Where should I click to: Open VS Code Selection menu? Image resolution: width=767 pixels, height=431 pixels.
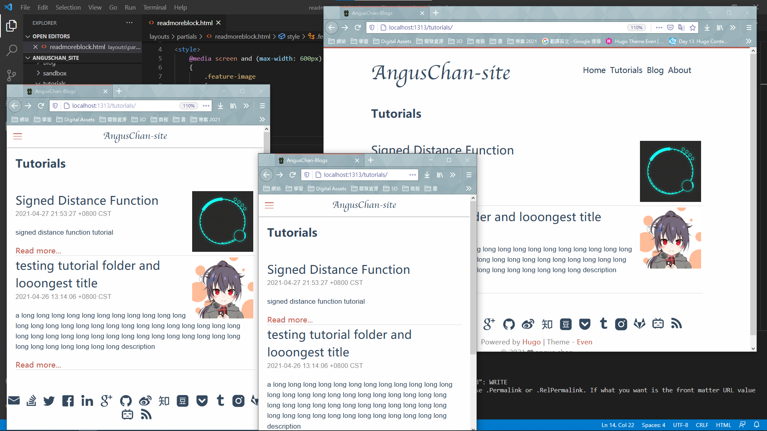click(68, 7)
